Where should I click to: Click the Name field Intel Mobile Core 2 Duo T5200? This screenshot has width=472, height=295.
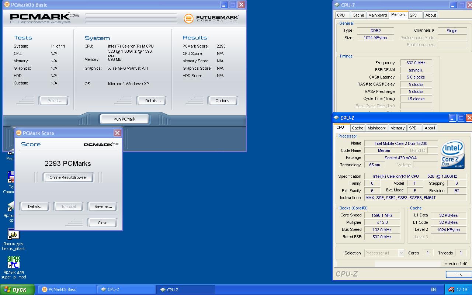[x=401, y=143]
